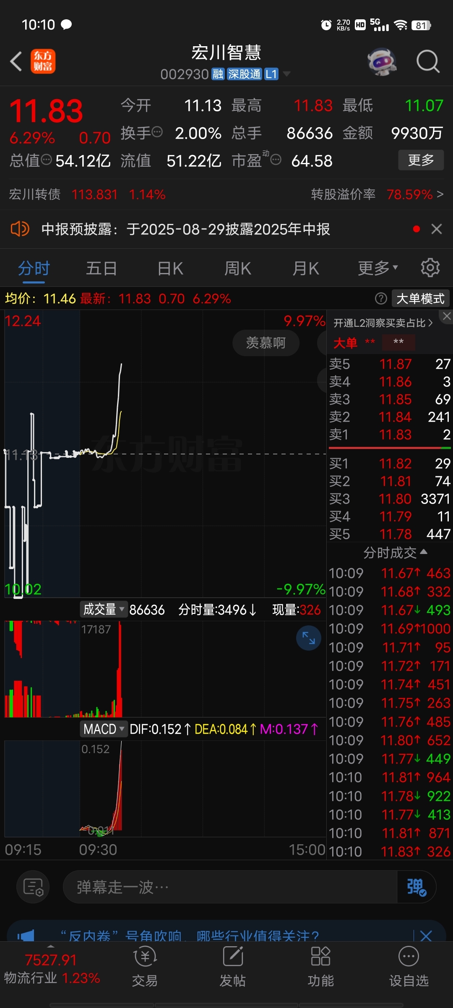Collapse 分时成交 section arrow
This screenshot has width=453, height=1008.
[424, 552]
